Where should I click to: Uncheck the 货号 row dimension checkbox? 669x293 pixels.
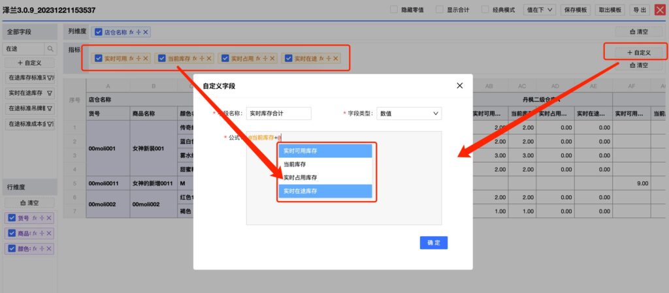tap(12, 218)
